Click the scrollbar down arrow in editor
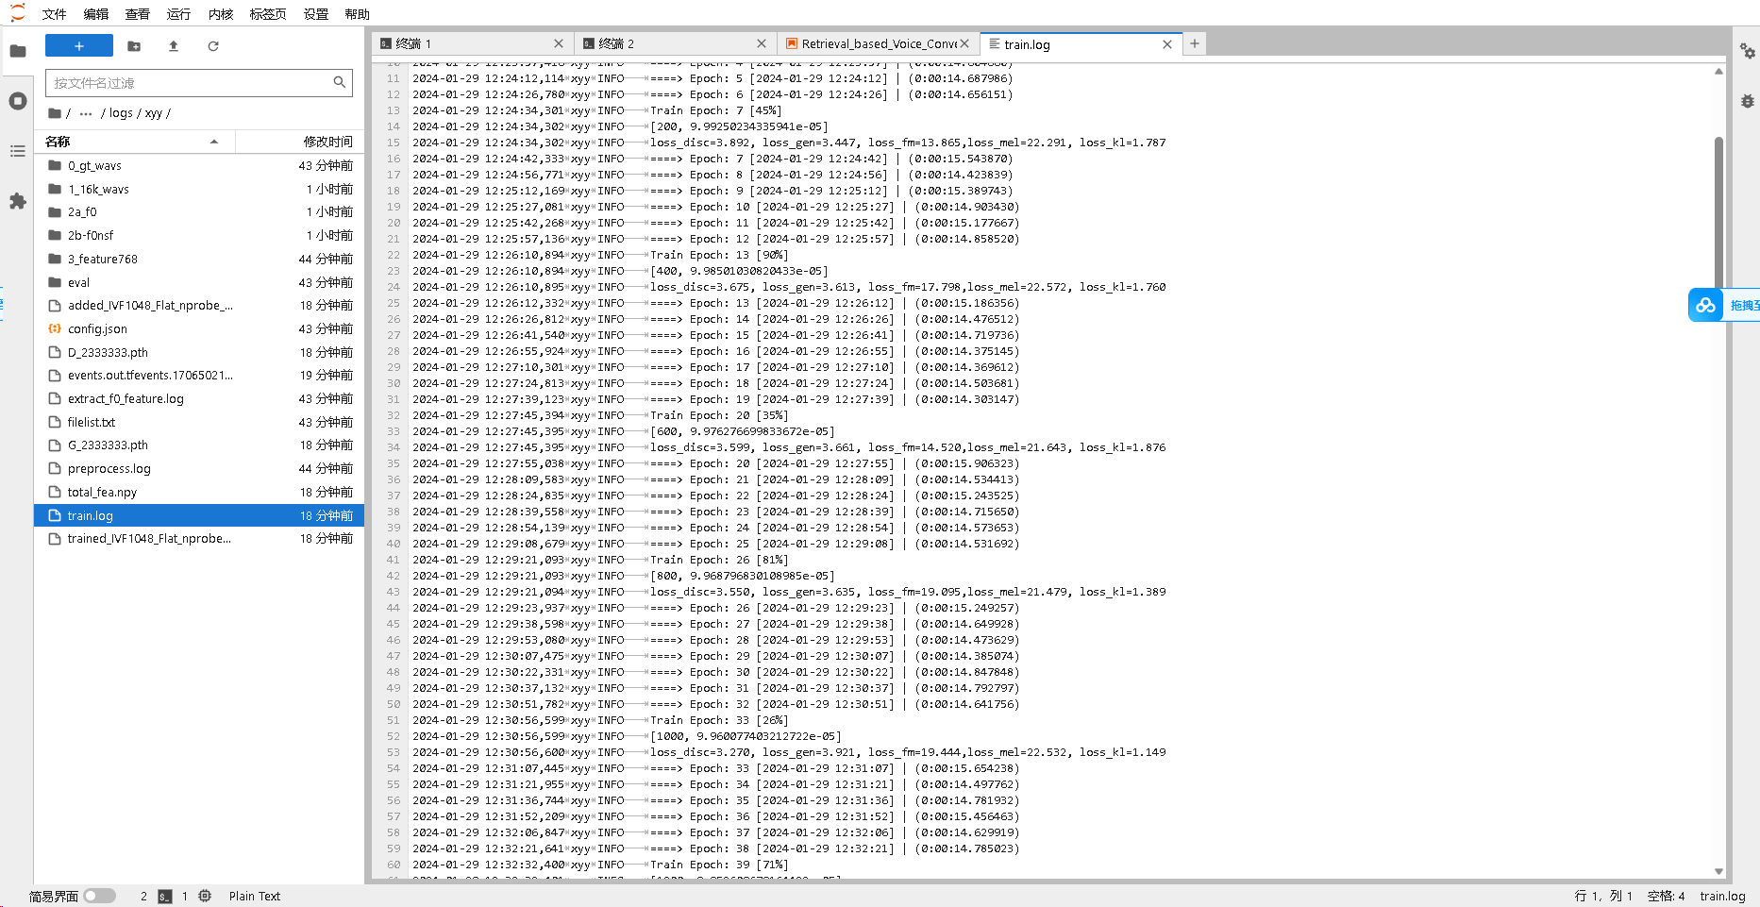The height and width of the screenshot is (907, 1760). pos(1718,872)
